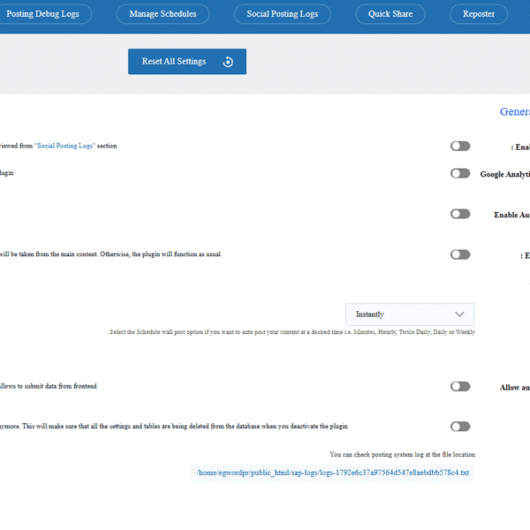Screen dimensions: 530x530
Task: Click the sap-logs file path field
Action: [332, 473]
